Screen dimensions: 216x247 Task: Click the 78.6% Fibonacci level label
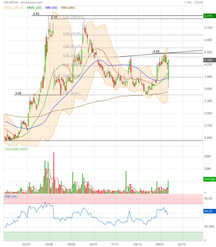(x=72, y=34)
